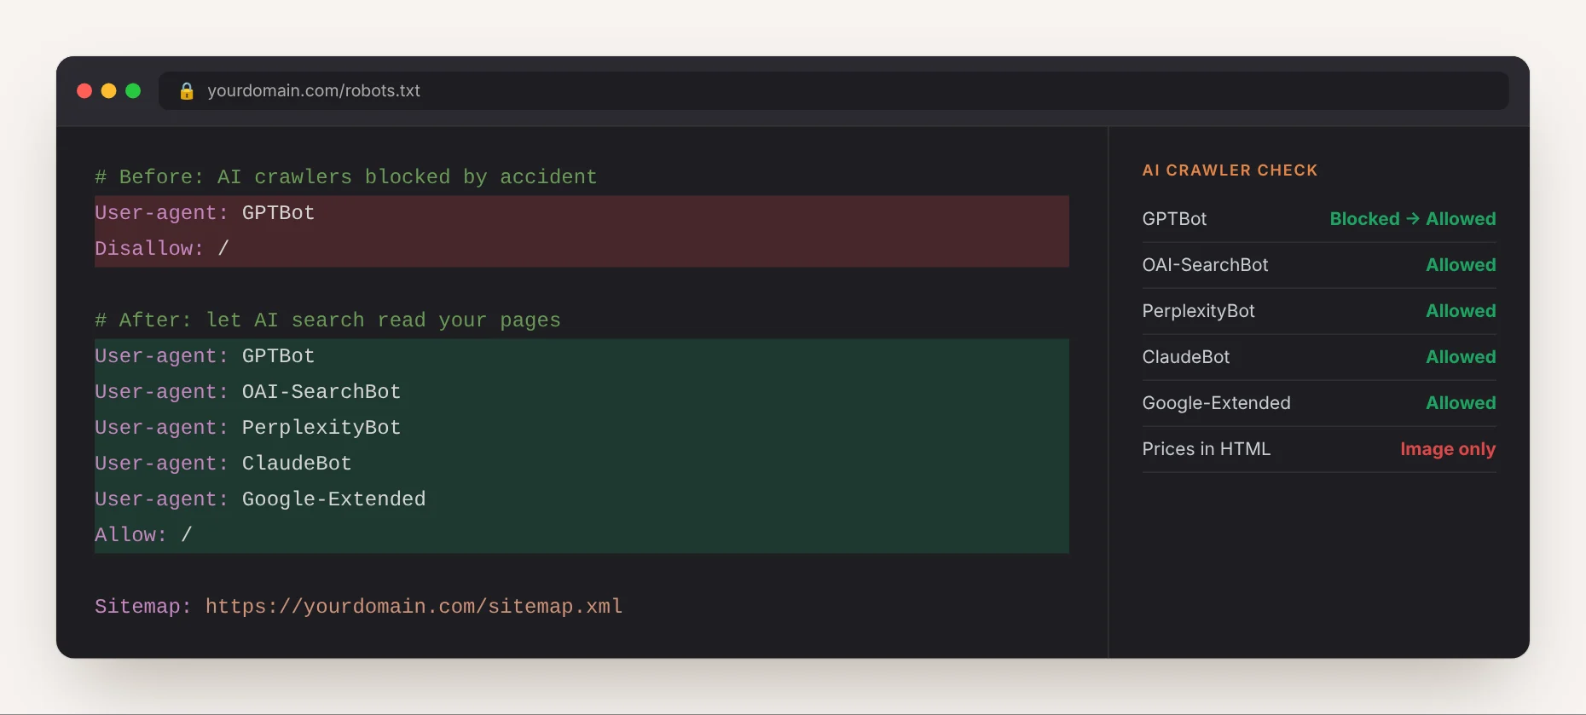Image resolution: width=1586 pixels, height=715 pixels.
Task: Click the Allowed status beside PerplexityBot
Action: tap(1461, 311)
